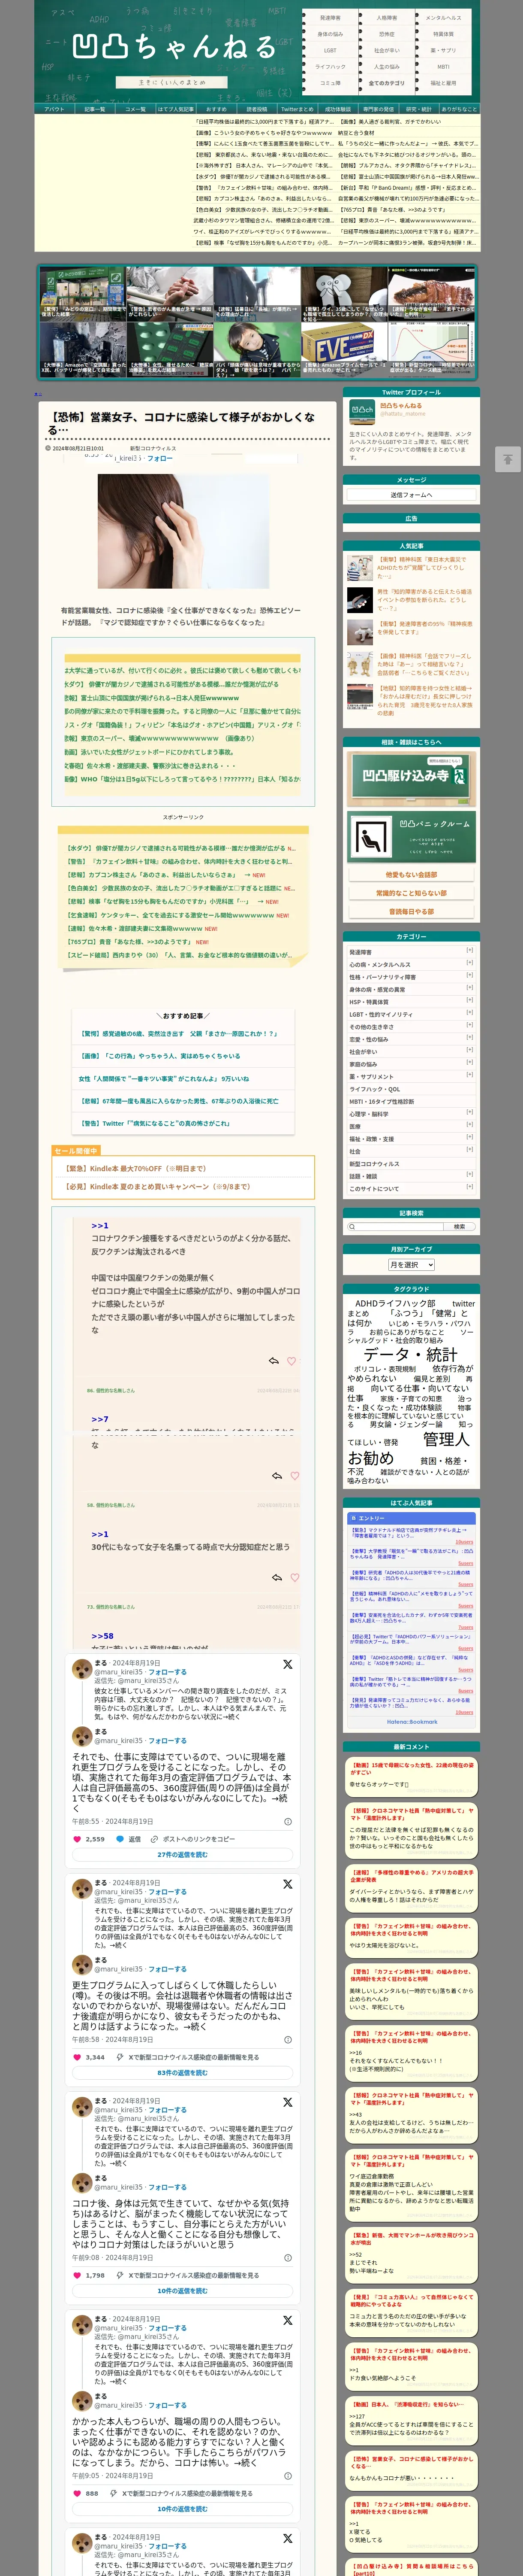
Task: Expand the LGBT・性的マイノリティ category
Action: point(470,1013)
